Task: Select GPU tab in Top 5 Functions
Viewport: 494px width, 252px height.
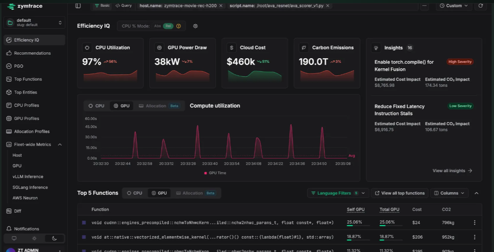Action: (x=159, y=193)
